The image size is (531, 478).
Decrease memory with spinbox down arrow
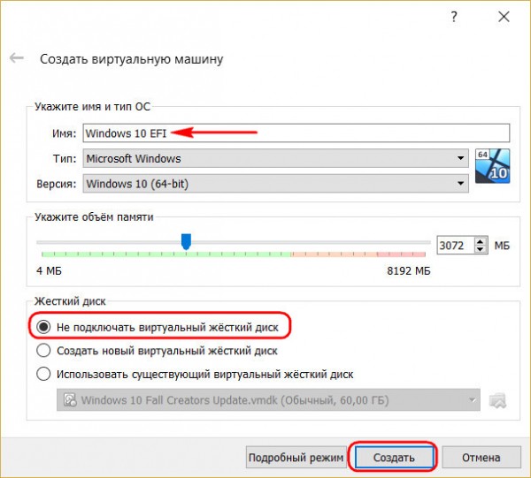(x=481, y=249)
